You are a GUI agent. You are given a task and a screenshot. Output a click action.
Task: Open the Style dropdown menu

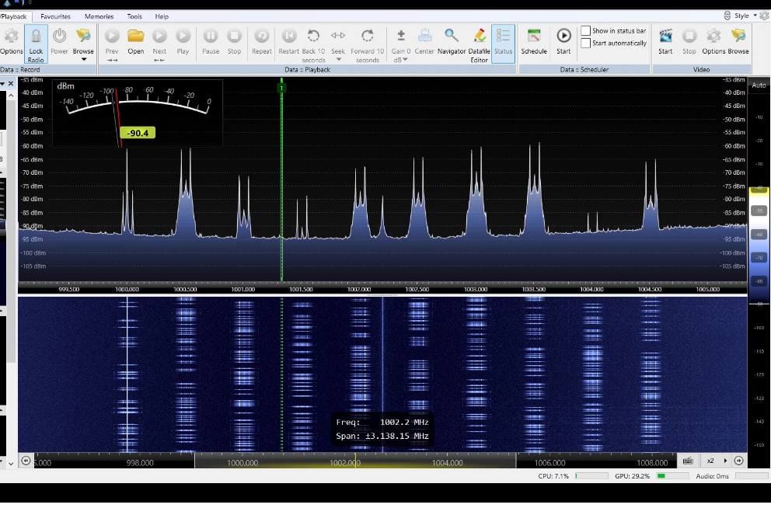pyautogui.click(x=745, y=16)
